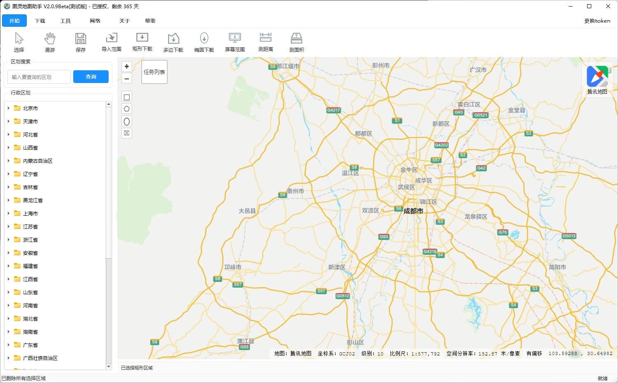Zoom in the map with plus button
Screen dimensions: 618x383
pyautogui.click(x=127, y=67)
